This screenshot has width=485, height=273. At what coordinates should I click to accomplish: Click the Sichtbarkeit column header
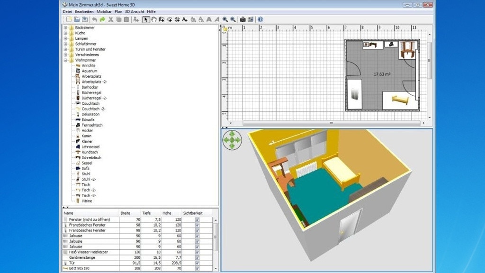click(x=197, y=213)
